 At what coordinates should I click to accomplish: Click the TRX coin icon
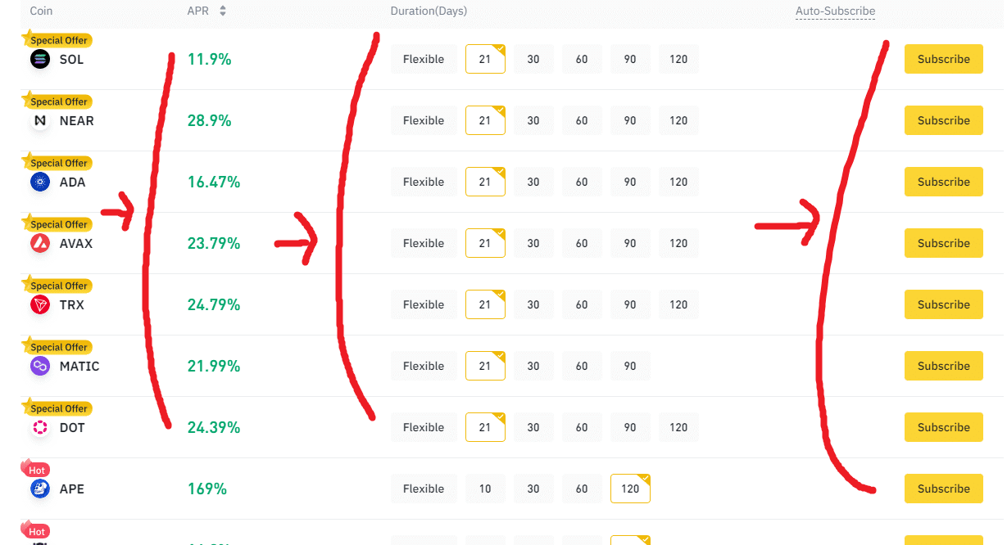pos(39,304)
